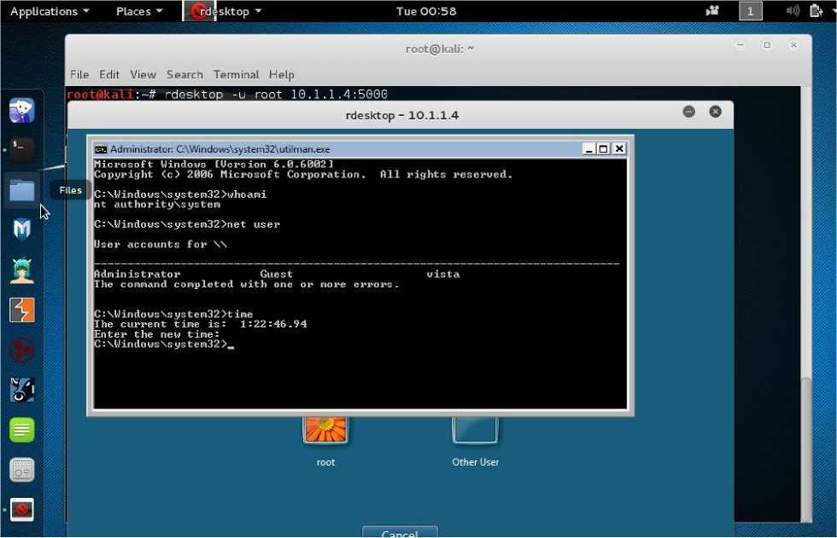Open the Terminal menu in menu bar
This screenshot has height=538, width=837.
236,74
